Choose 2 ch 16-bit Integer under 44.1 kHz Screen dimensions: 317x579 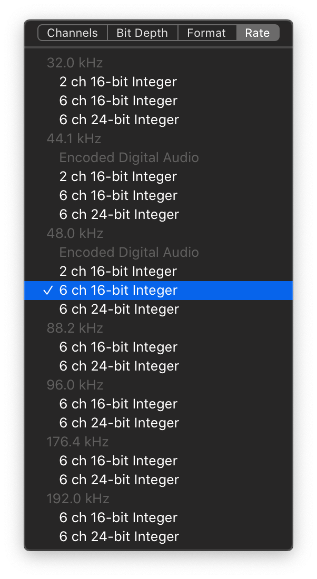click(x=118, y=176)
